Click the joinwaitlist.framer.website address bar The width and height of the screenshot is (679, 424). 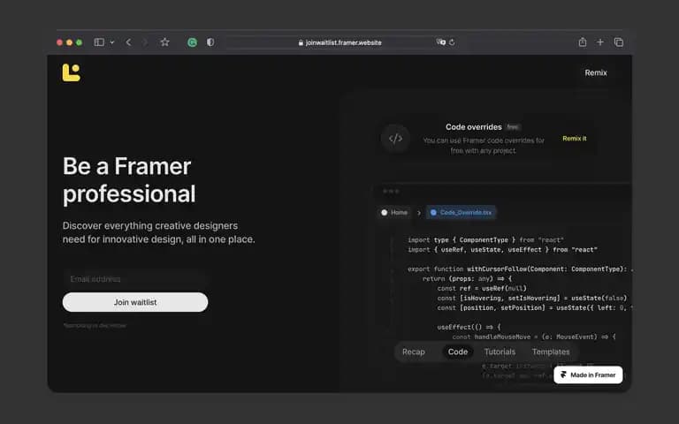[340, 42]
